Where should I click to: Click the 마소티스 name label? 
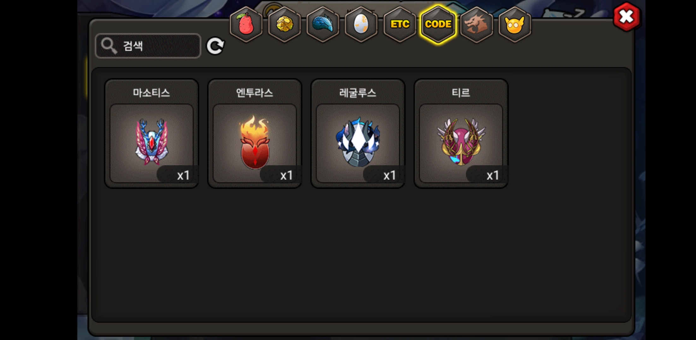point(152,93)
